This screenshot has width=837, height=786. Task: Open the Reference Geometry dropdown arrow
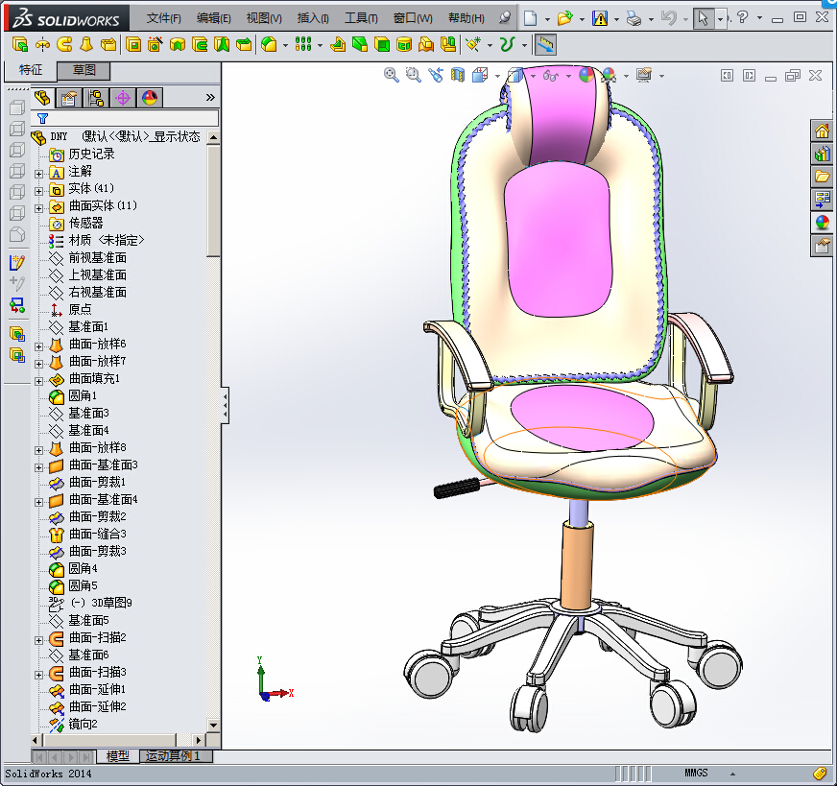[490, 45]
